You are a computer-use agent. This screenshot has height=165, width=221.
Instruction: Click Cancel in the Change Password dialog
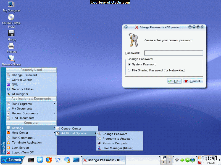point(193,81)
